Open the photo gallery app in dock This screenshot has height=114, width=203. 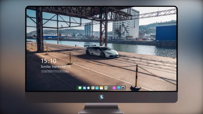click(106, 88)
